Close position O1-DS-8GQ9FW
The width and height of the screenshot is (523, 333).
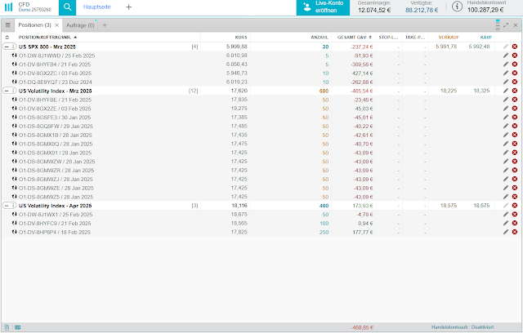(515, 126)
